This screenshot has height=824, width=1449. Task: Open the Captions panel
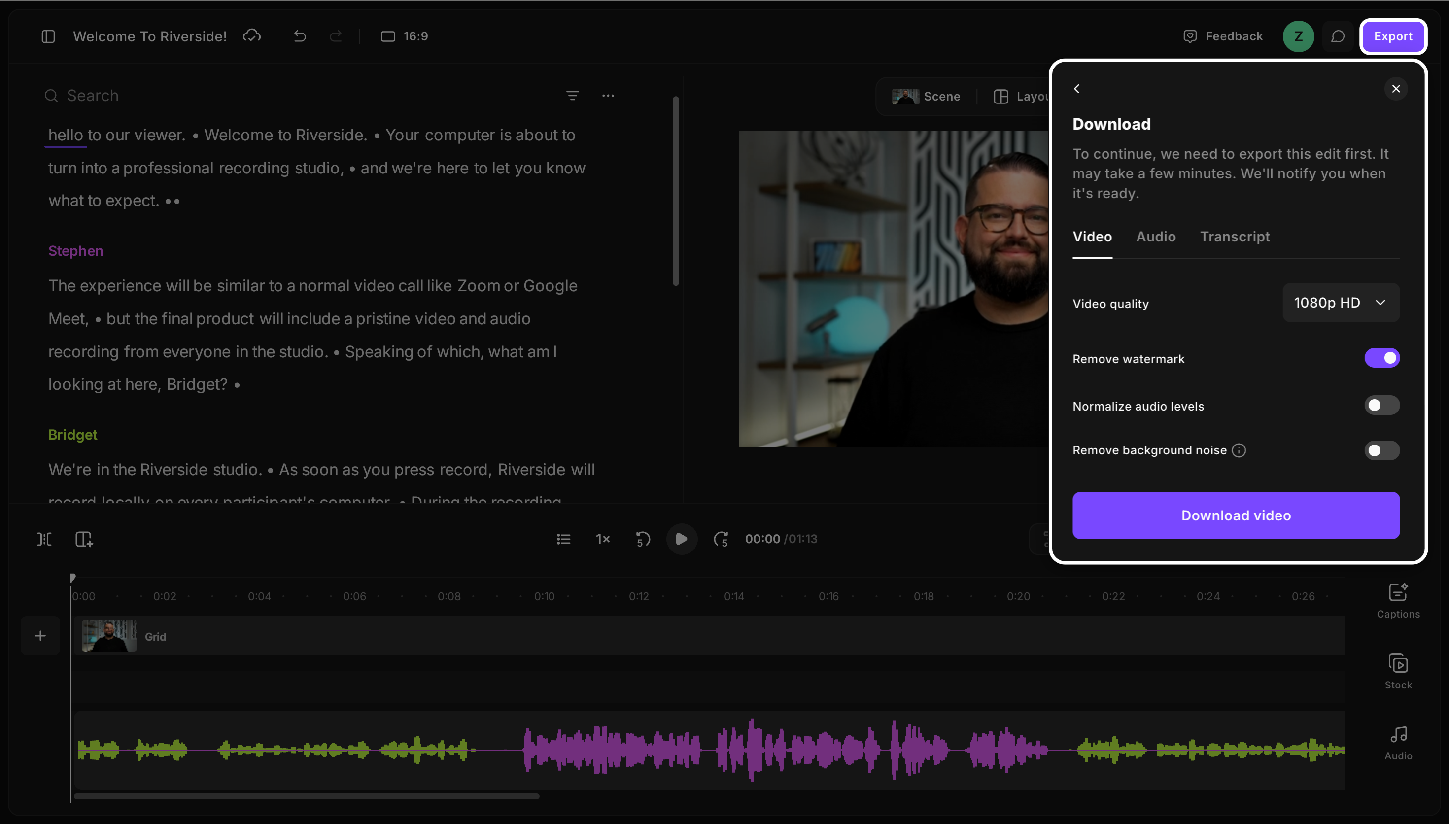[x=1398, y=601]
